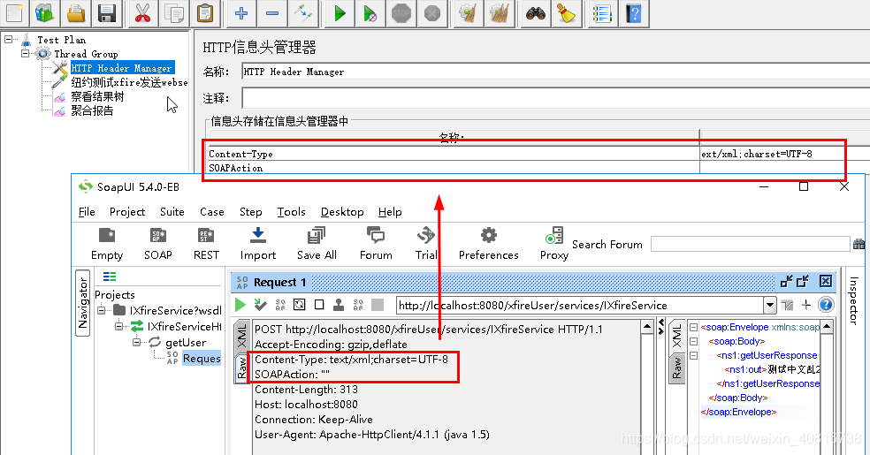Collapse the Thread Group tree node
This screenshot has width=870, height=455.
pos(25,54)
